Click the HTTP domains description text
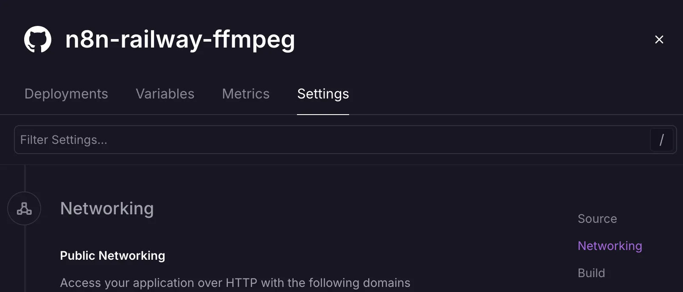The height and width of the screenshot is (292, 683). point(235,283)
